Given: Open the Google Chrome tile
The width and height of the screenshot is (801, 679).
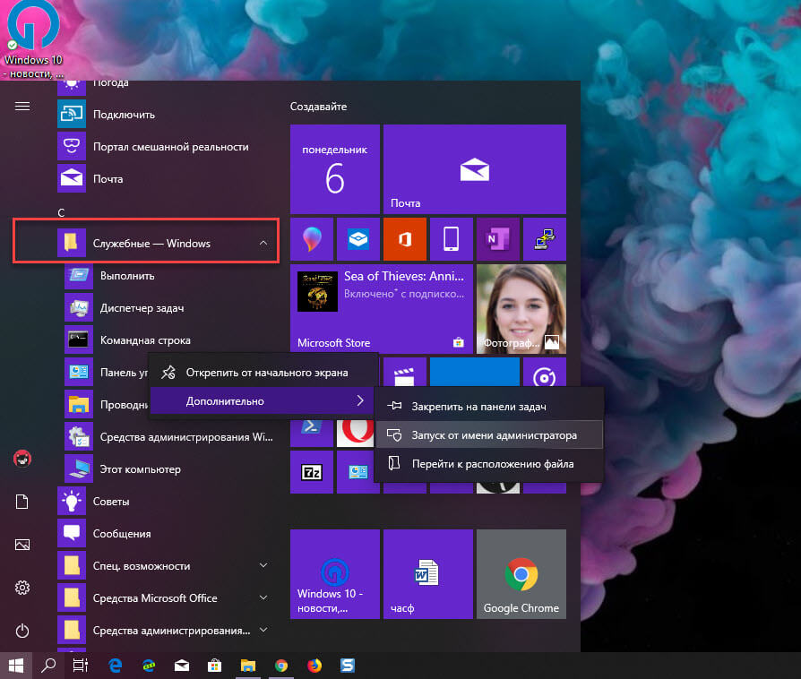Looking at the screenshot, I should 521,574.
